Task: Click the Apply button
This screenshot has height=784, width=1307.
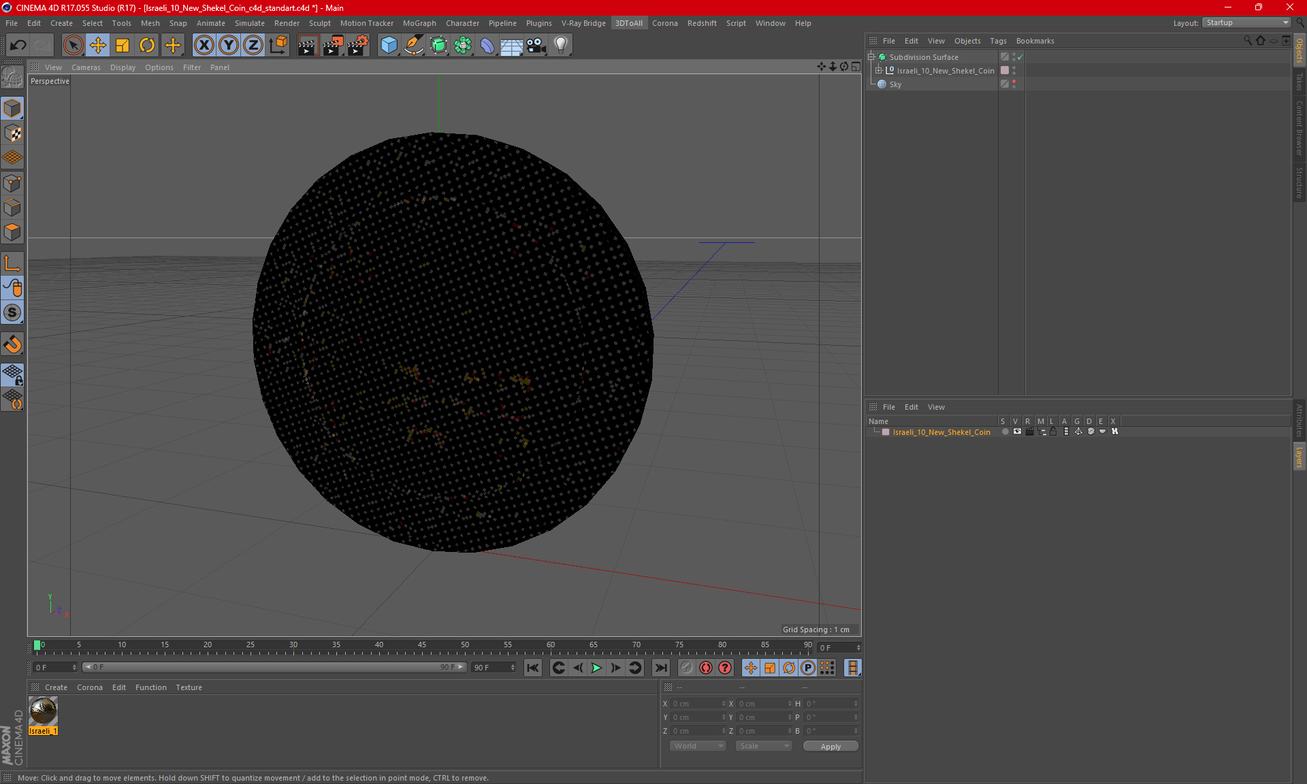Action: [830, 746]
